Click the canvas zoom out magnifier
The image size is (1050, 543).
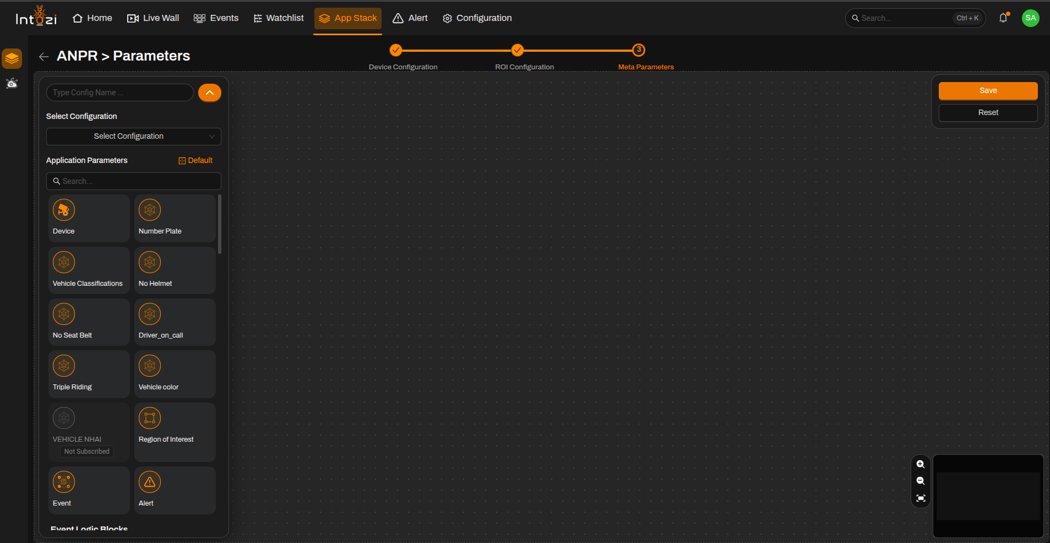(x=921, y=481)
